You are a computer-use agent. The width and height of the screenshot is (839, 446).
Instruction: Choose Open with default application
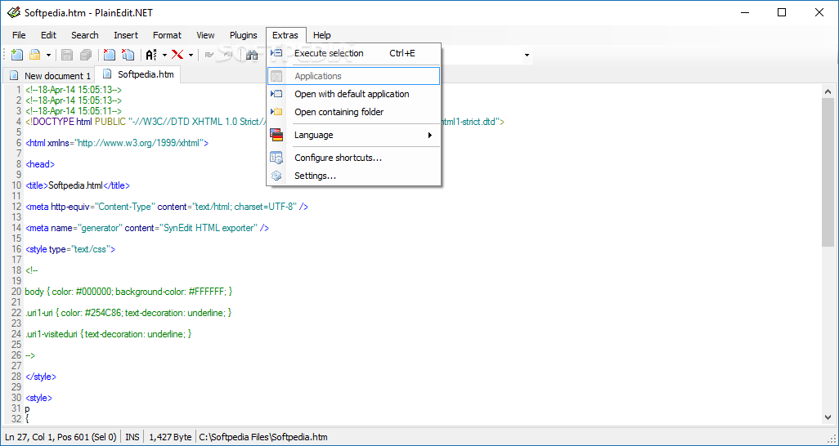pyautogui.click(x=354, y=94)
